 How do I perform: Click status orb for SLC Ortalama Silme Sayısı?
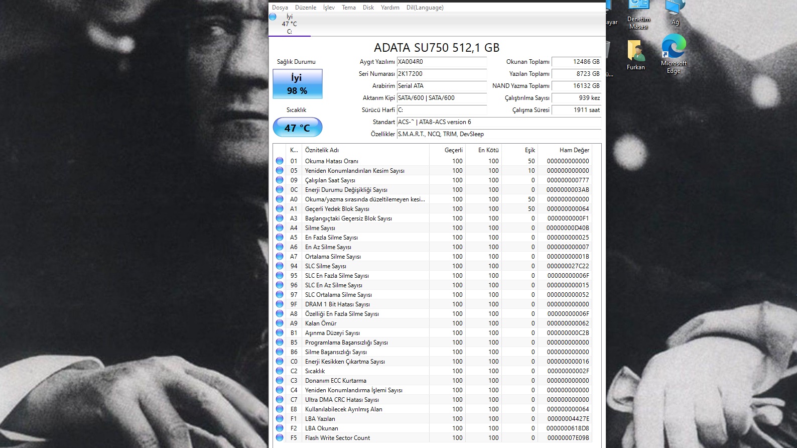point(280,294)
